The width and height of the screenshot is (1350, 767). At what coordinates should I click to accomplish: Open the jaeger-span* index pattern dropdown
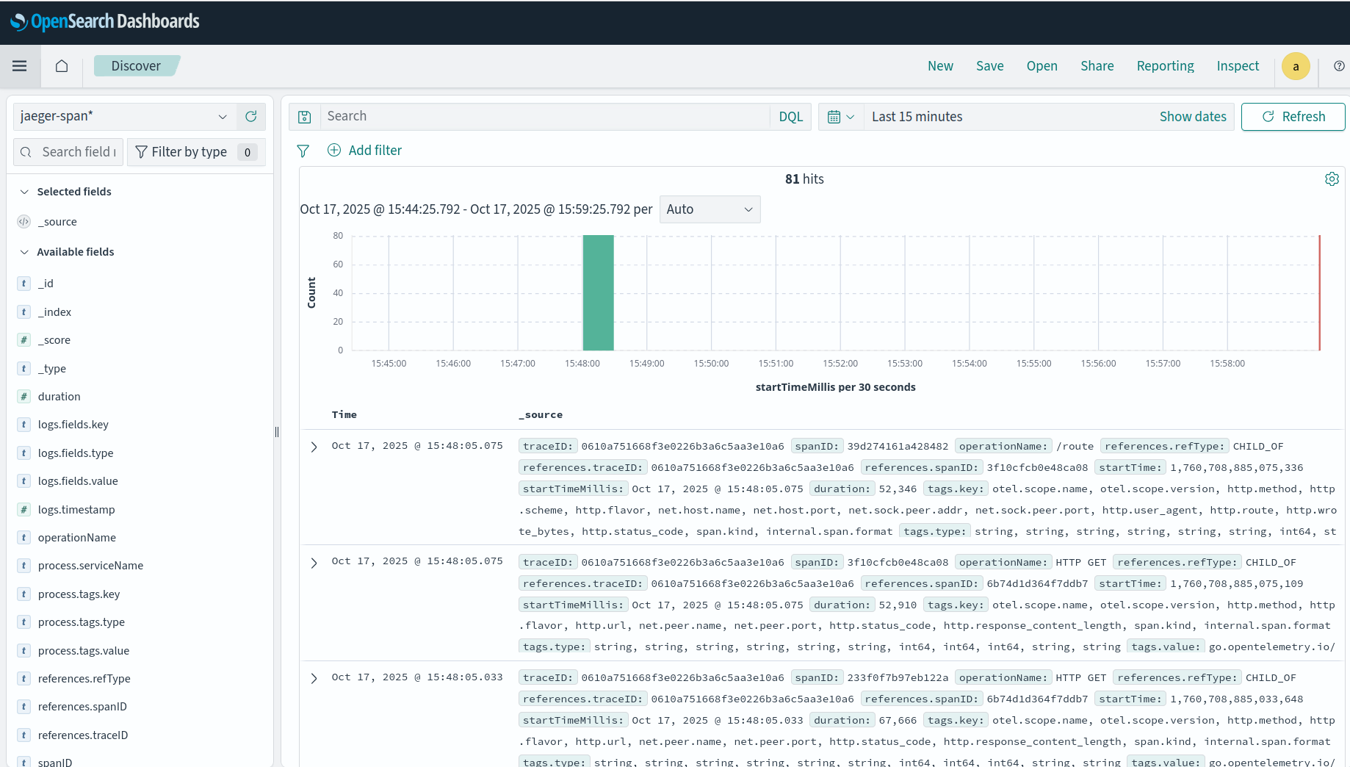tap(125, 116)
